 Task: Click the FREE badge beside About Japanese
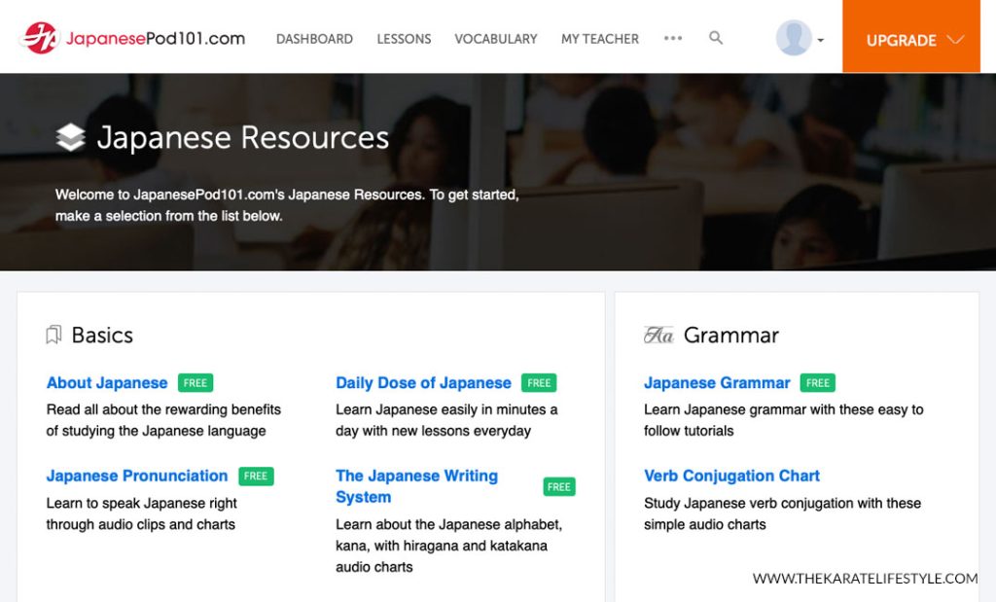[x=196, y=383]
